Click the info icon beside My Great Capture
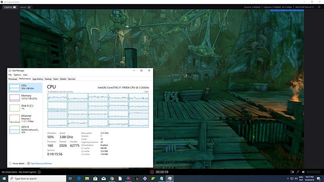The image size is (324, 182). [x=39, y=172]
